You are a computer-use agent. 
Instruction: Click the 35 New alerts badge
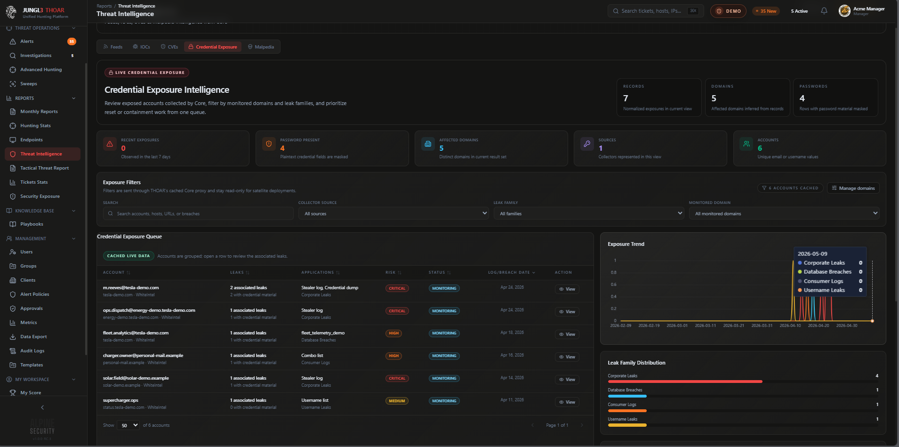click(765, 11)
